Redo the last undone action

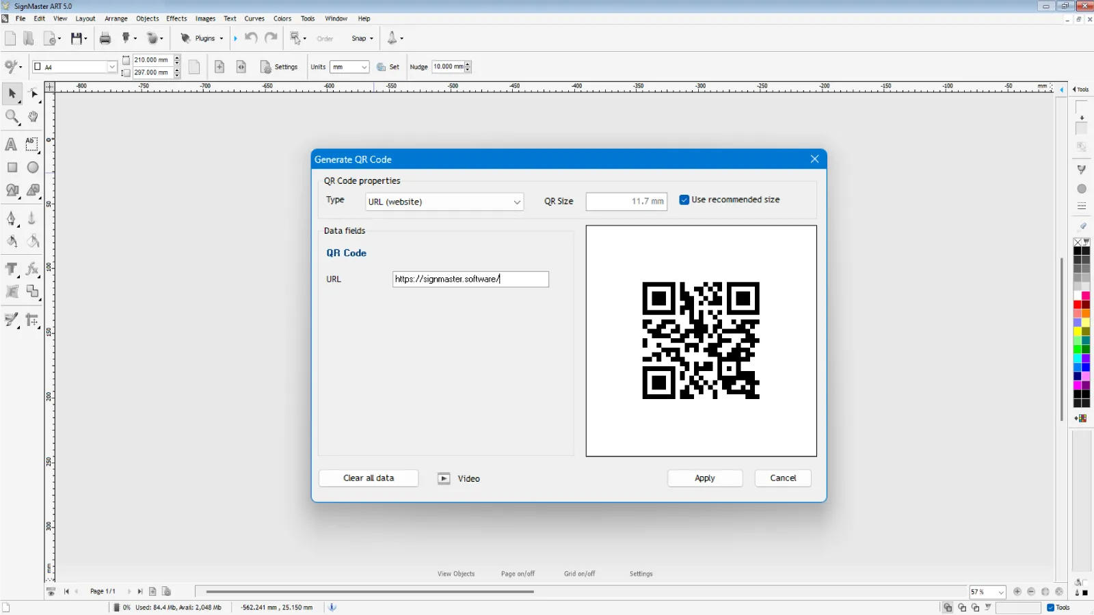coord(271,38)
